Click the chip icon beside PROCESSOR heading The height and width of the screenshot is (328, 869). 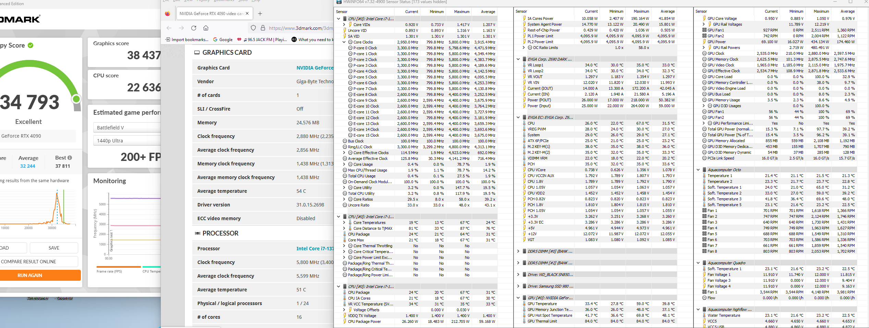pyautogui.click(x=197, y=233)
